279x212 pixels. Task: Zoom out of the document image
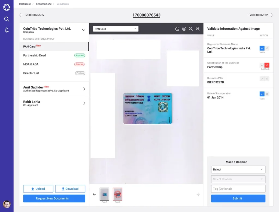[x=191, y=29]
